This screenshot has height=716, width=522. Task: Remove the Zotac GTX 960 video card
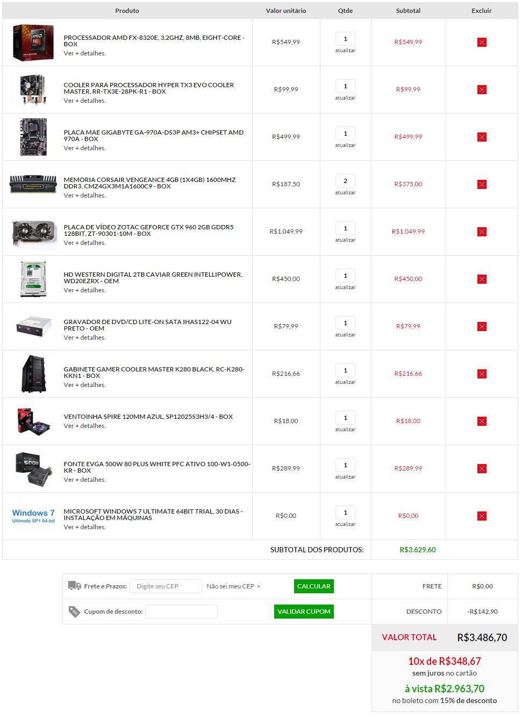(x=482, y=232)
